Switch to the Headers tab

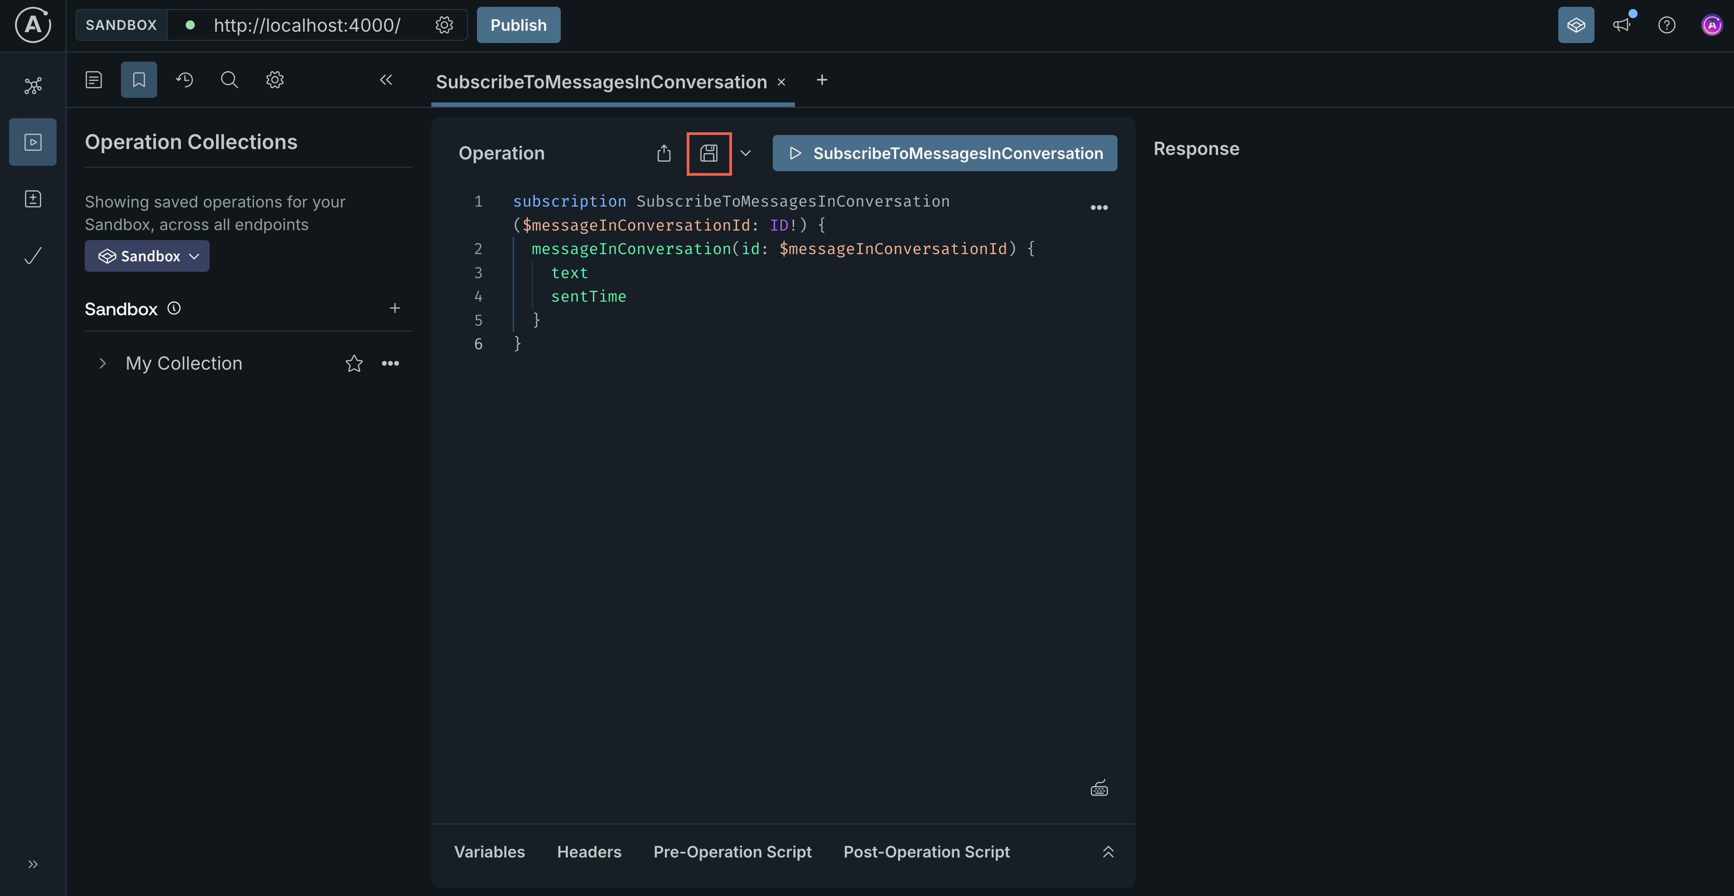click(589, 852)
